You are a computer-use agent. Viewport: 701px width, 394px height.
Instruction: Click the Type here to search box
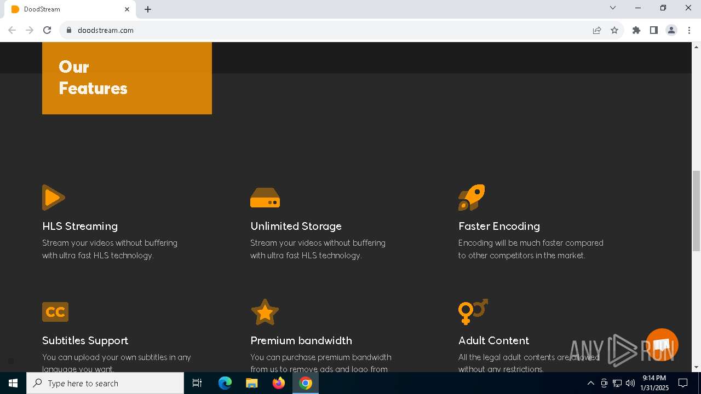click(105, 383)
